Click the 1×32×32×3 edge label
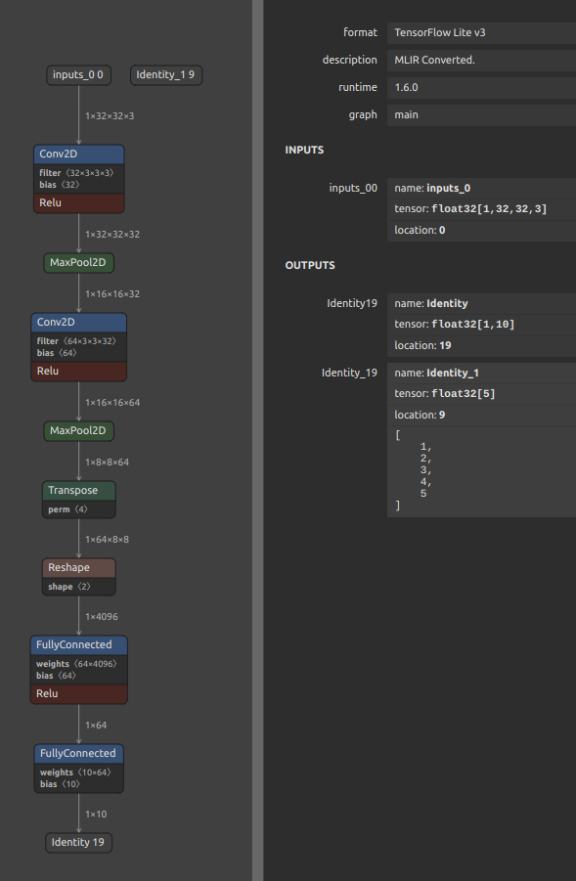576x881 pixels. (x=110, y=115)
